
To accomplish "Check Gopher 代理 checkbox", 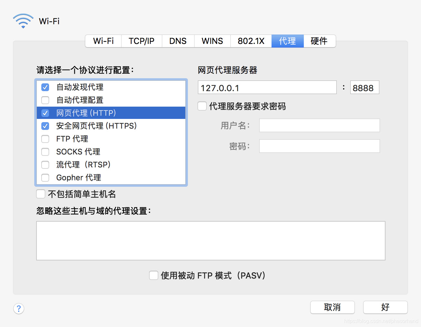I will coord(45,178).
